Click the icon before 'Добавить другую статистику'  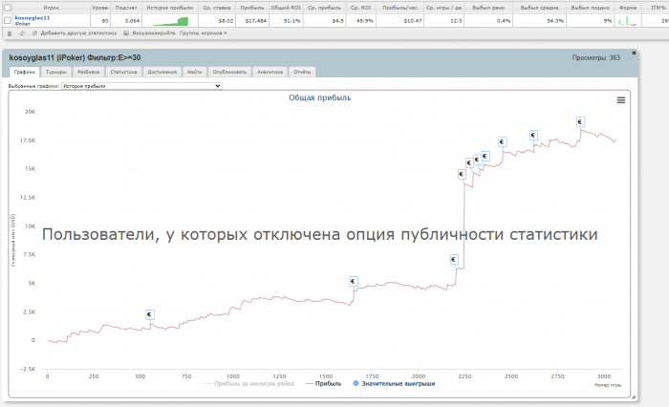point(35,33)
